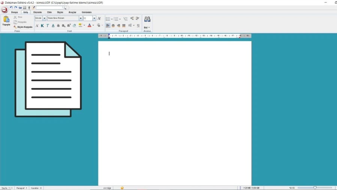Toggle underline with the underlined A button
Image resolution: width=337 pixels, height=190 pixels.
click(53, 26)
